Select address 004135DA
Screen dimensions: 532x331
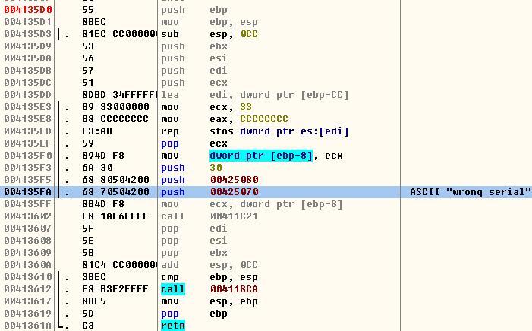pos(28,58)
